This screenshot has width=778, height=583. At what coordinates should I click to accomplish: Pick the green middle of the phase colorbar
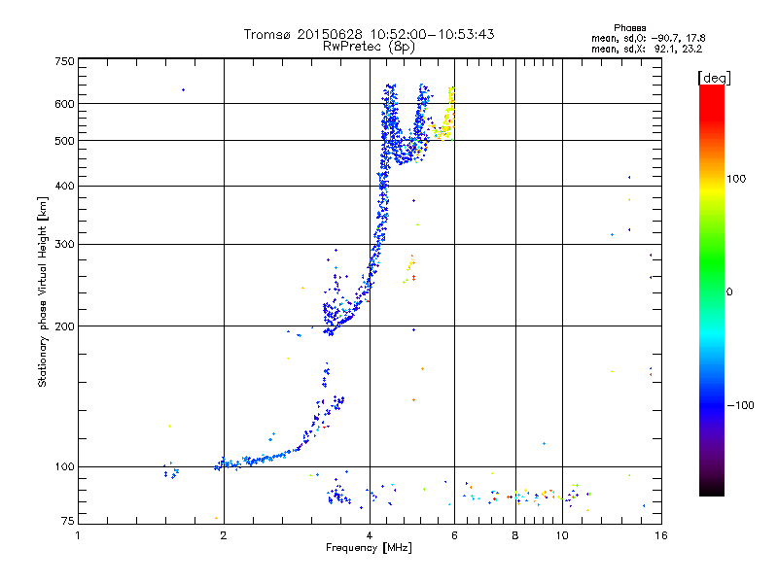tap(712, 270)
